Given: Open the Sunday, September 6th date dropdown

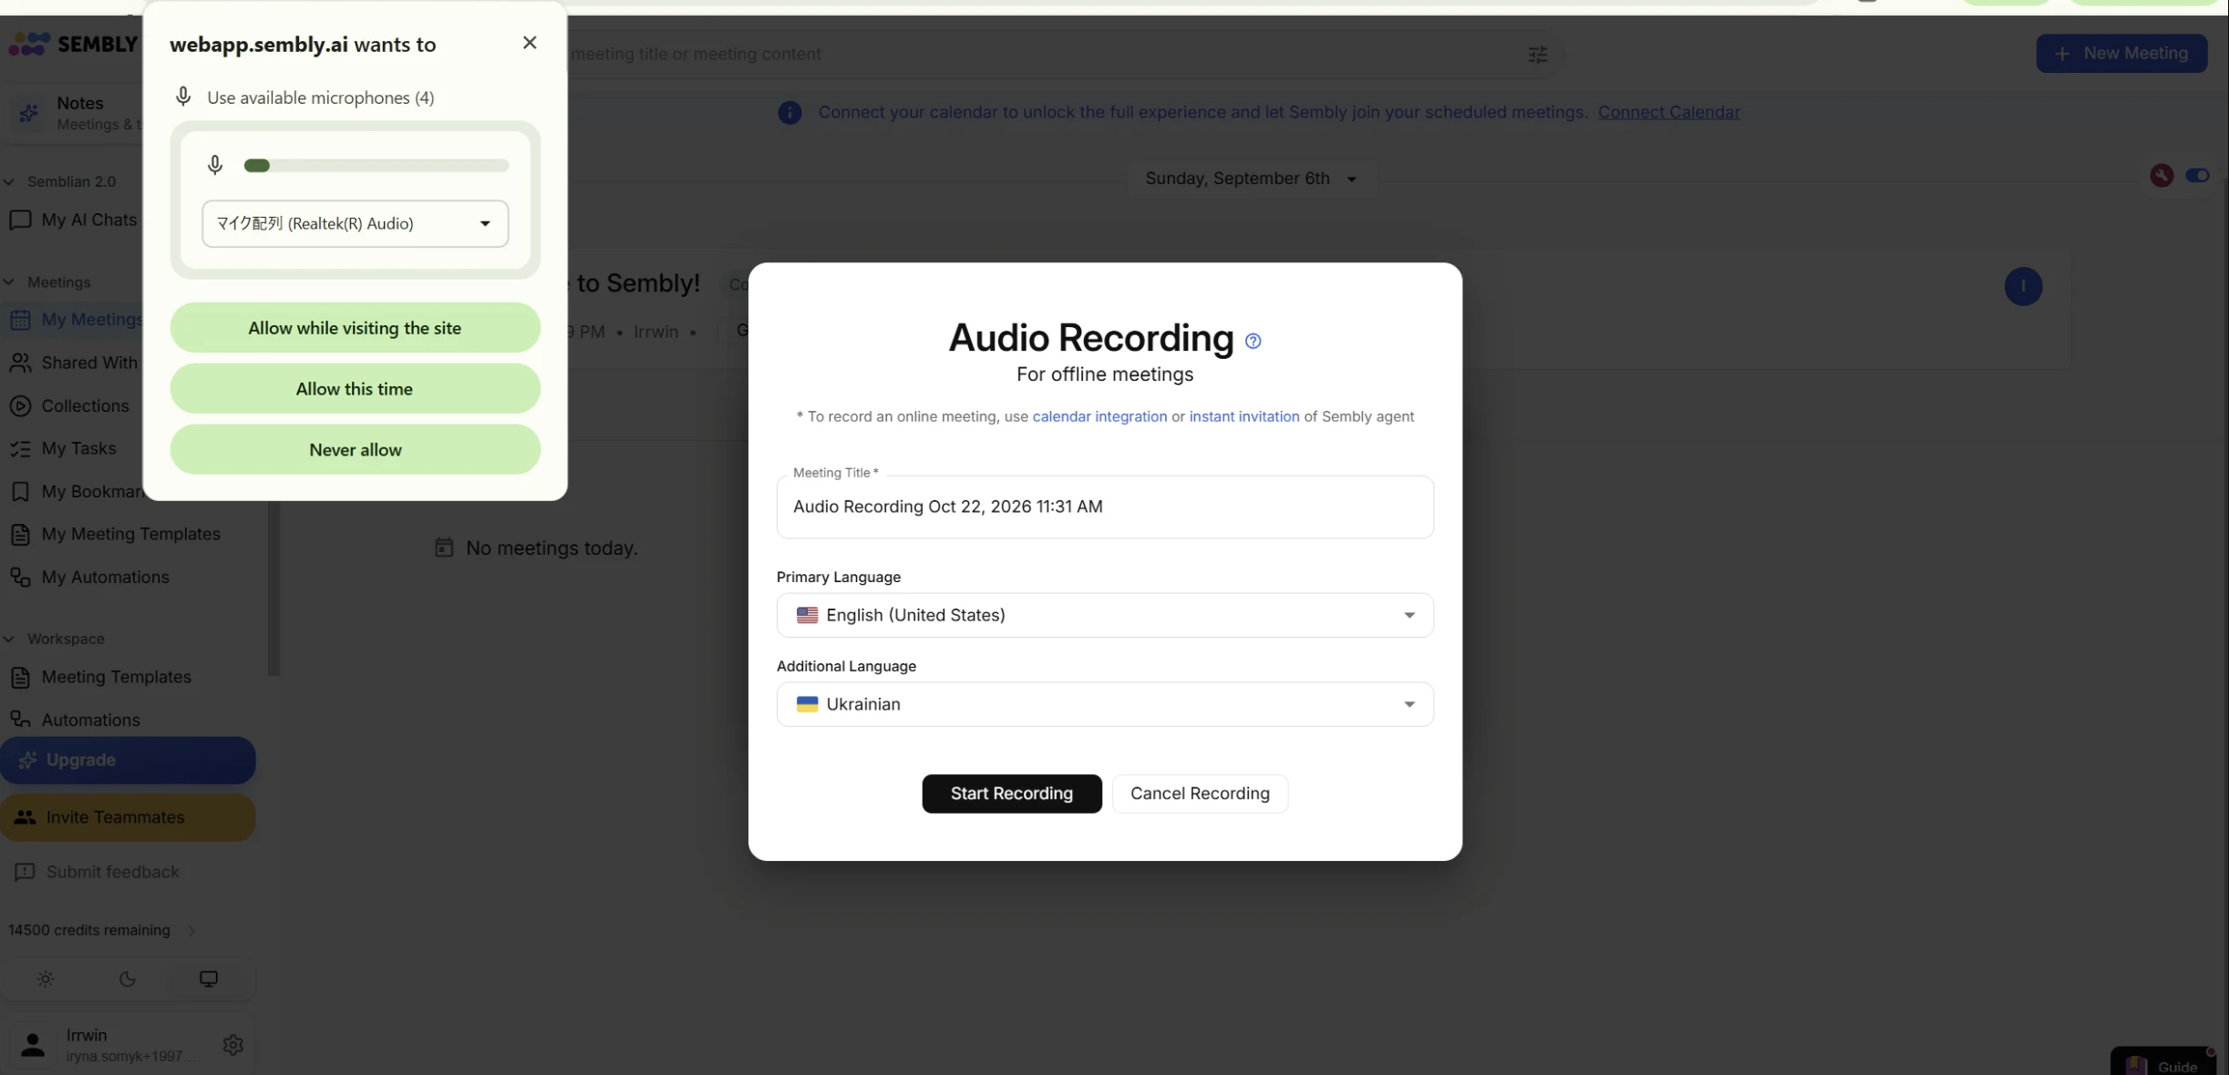Looking at the screenshot, I should (x=1251, y=179).
